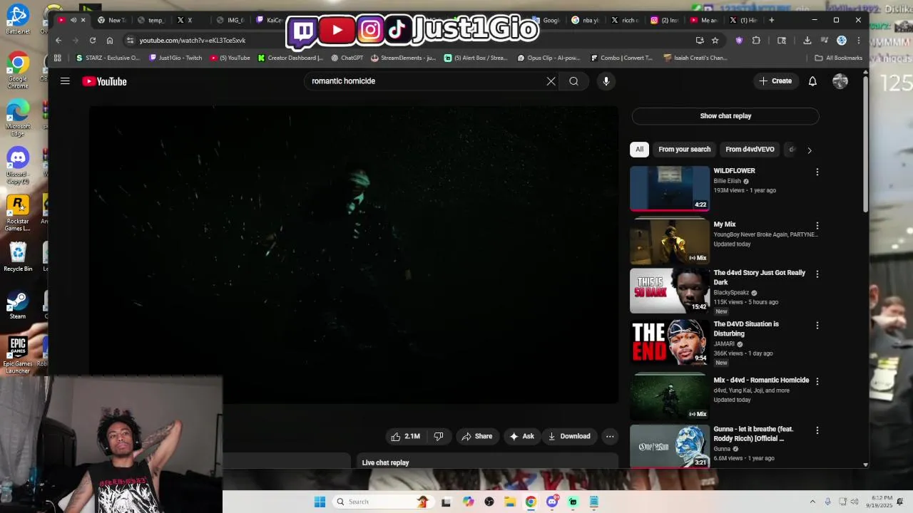This screenshot has height=513, width=913.
Task: Show chat replay panel
Action: click(725, 116)
